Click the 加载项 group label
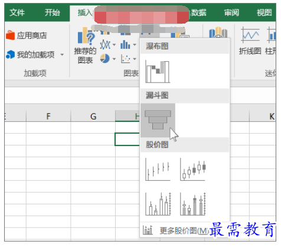The image size is (281, 248). (35, 73)
